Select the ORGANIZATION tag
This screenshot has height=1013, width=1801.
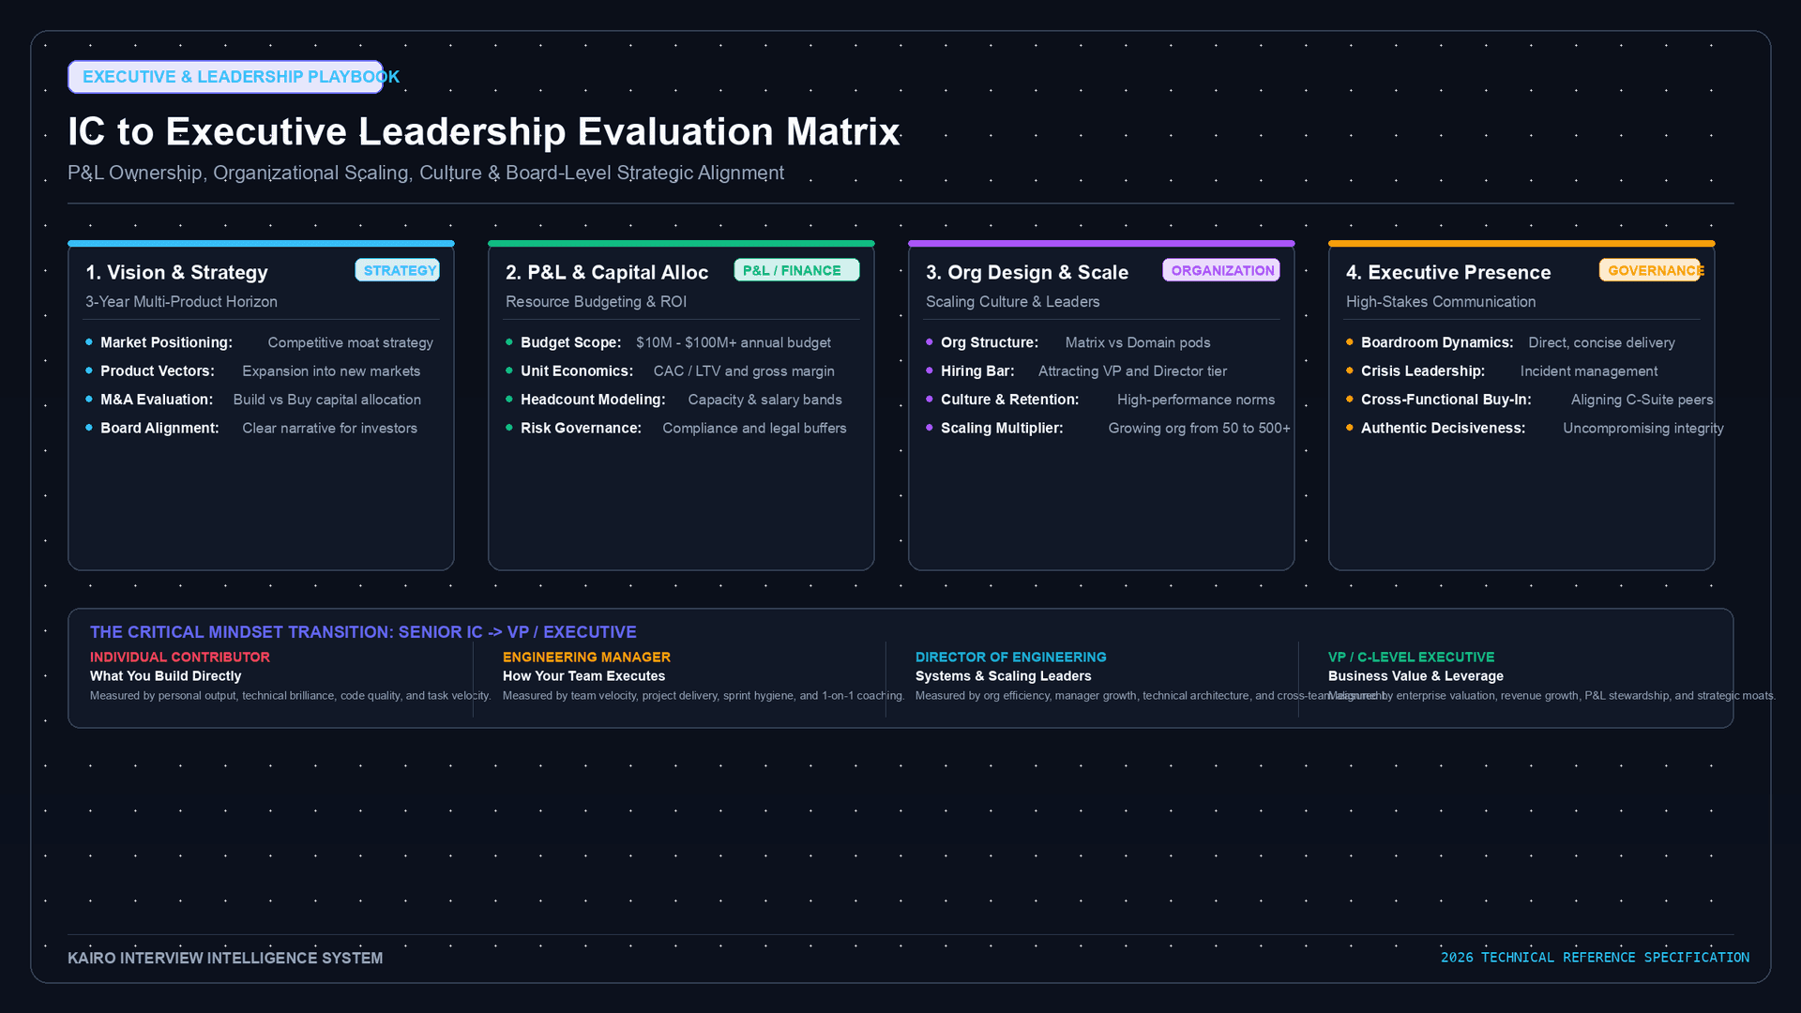[x=1221, y=270]
